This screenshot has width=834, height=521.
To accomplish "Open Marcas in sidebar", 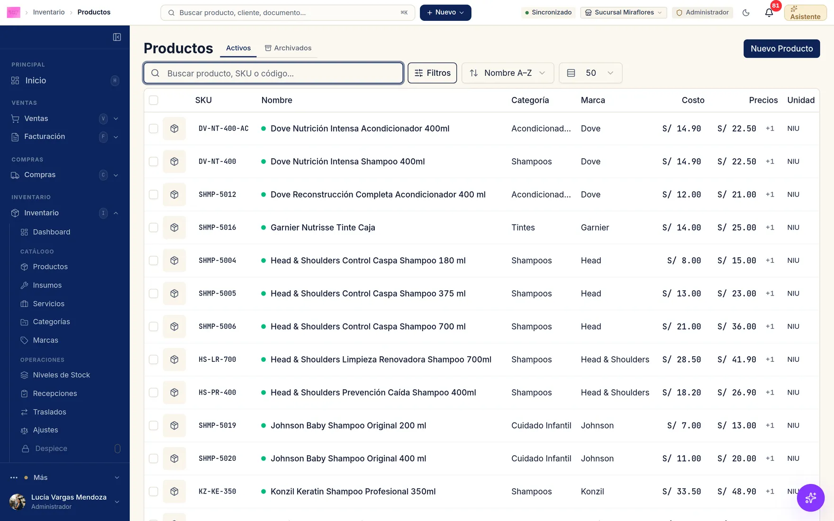I will point(45,340).
